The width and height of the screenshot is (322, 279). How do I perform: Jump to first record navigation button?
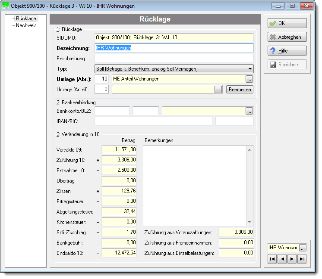(x=272, y=259)
